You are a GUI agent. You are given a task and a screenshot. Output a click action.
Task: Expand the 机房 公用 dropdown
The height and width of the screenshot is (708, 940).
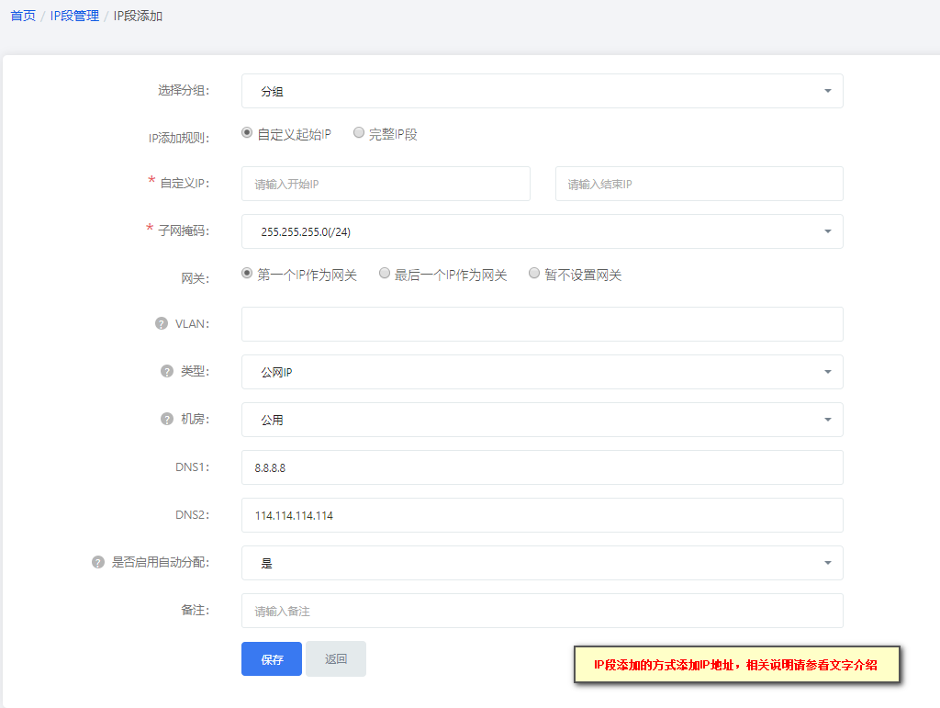point(542,420)
